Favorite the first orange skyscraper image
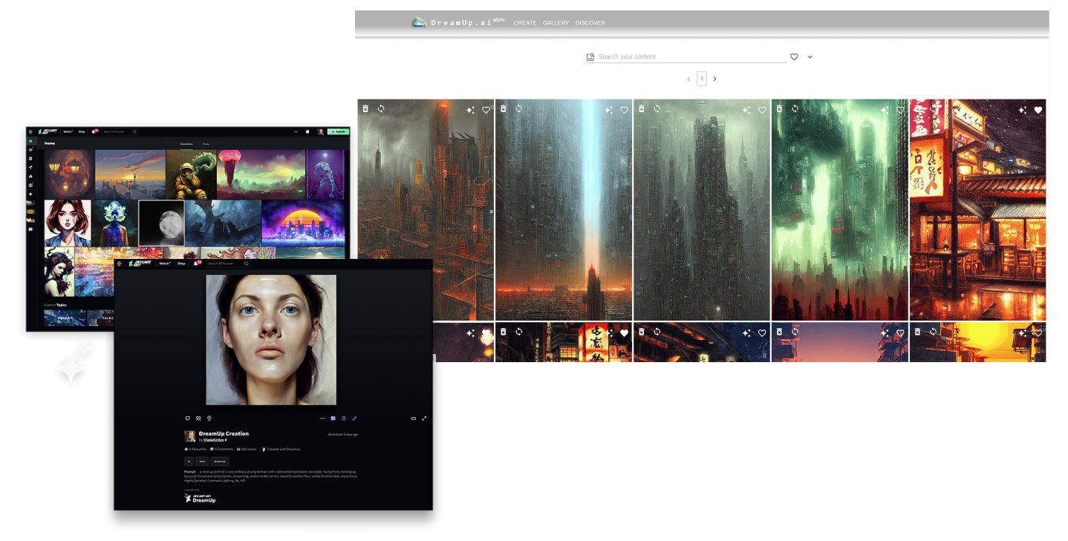1068x541 pixels. click(x=486, y=110)
